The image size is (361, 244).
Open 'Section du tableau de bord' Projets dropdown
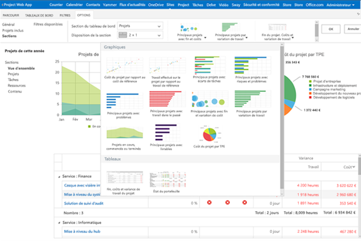coord(140,26)
